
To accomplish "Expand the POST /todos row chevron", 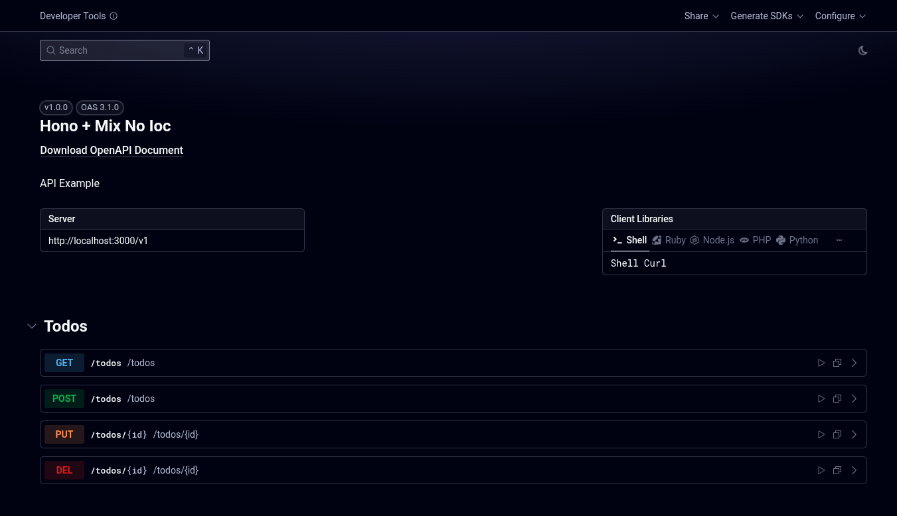I will pos(854,399).
